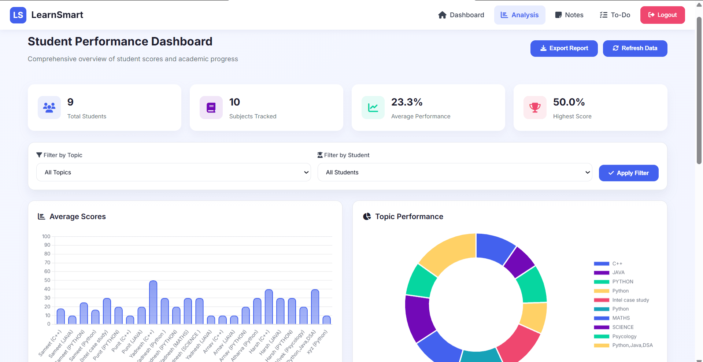The height and width of the screenshot is (362, 703).
Task: Click the Apply Filter button
Action: (x=628, y=173)
